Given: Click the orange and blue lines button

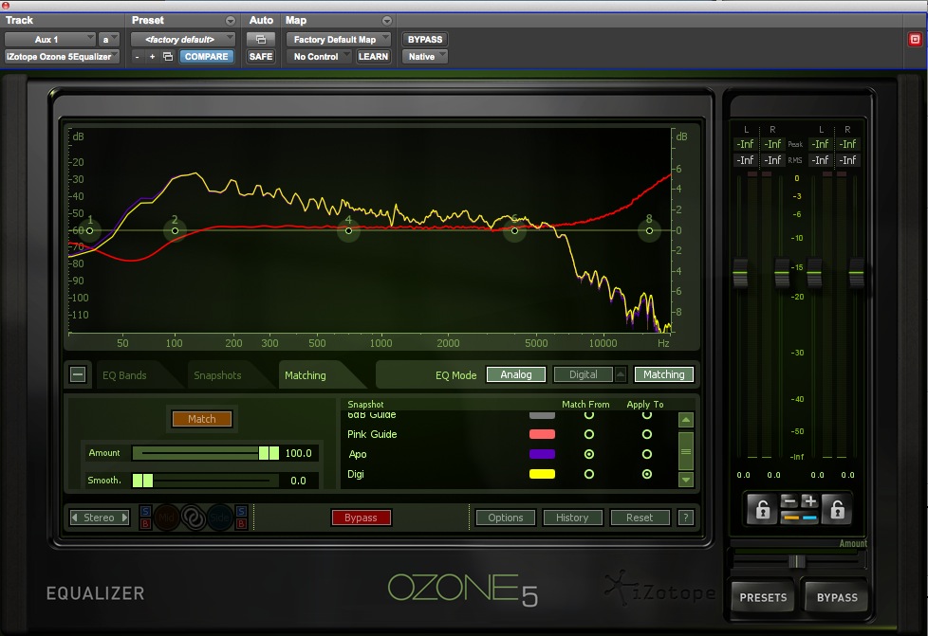Looking at the screenshot, I should [800, 518].
